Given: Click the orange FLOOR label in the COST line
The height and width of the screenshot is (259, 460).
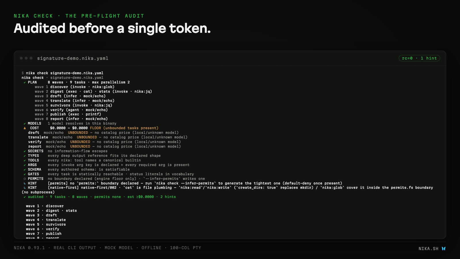Looking at the screenshot, I should (95, 128).
